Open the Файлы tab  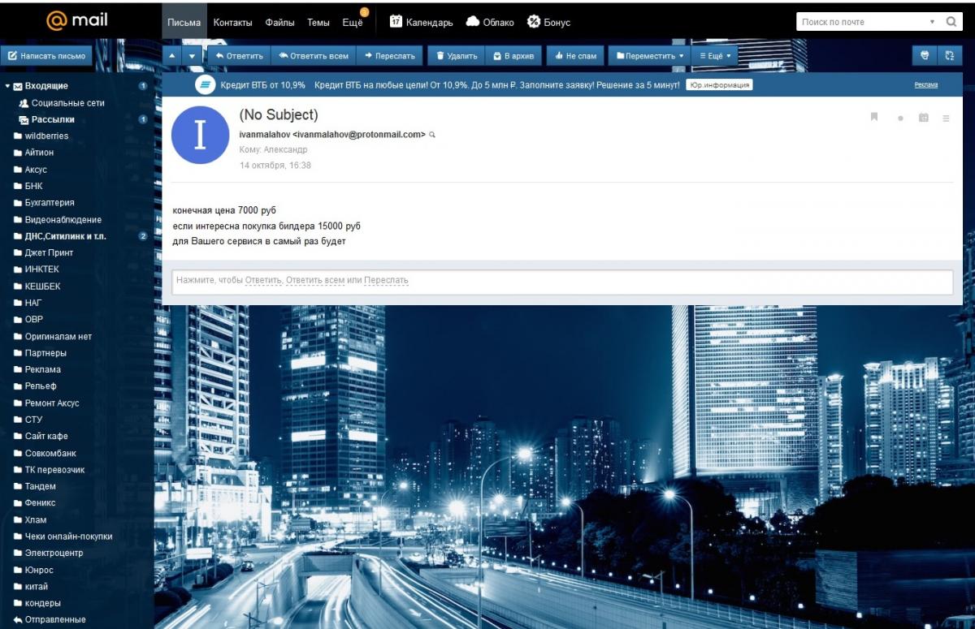pyautogui.click(x=279, y=23)
